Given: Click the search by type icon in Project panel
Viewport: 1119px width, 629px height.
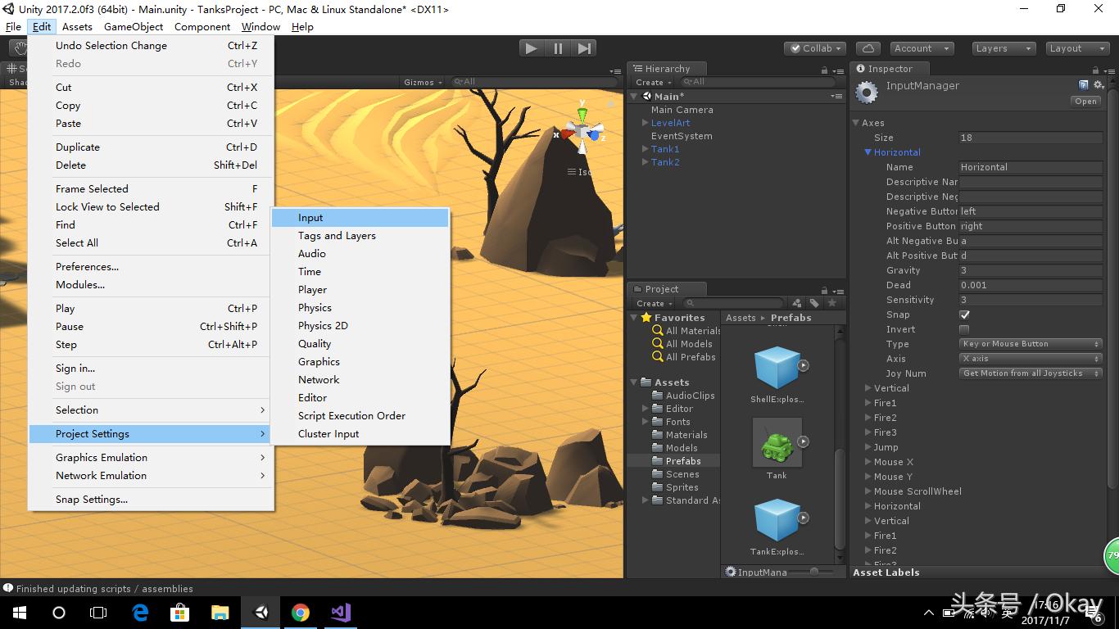Looking at the screenshot, I should pos(796,303).
